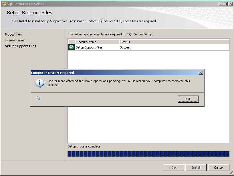The image size is (234, 176).
Task: Click the copy message icon in the dialog
Action: (38, 98)
